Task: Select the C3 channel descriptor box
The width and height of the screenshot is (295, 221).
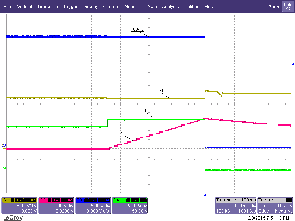Action: (93, 205)
